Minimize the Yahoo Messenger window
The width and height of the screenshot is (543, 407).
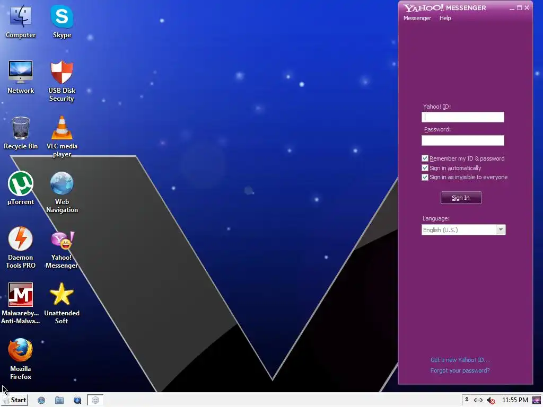[512, 8]
